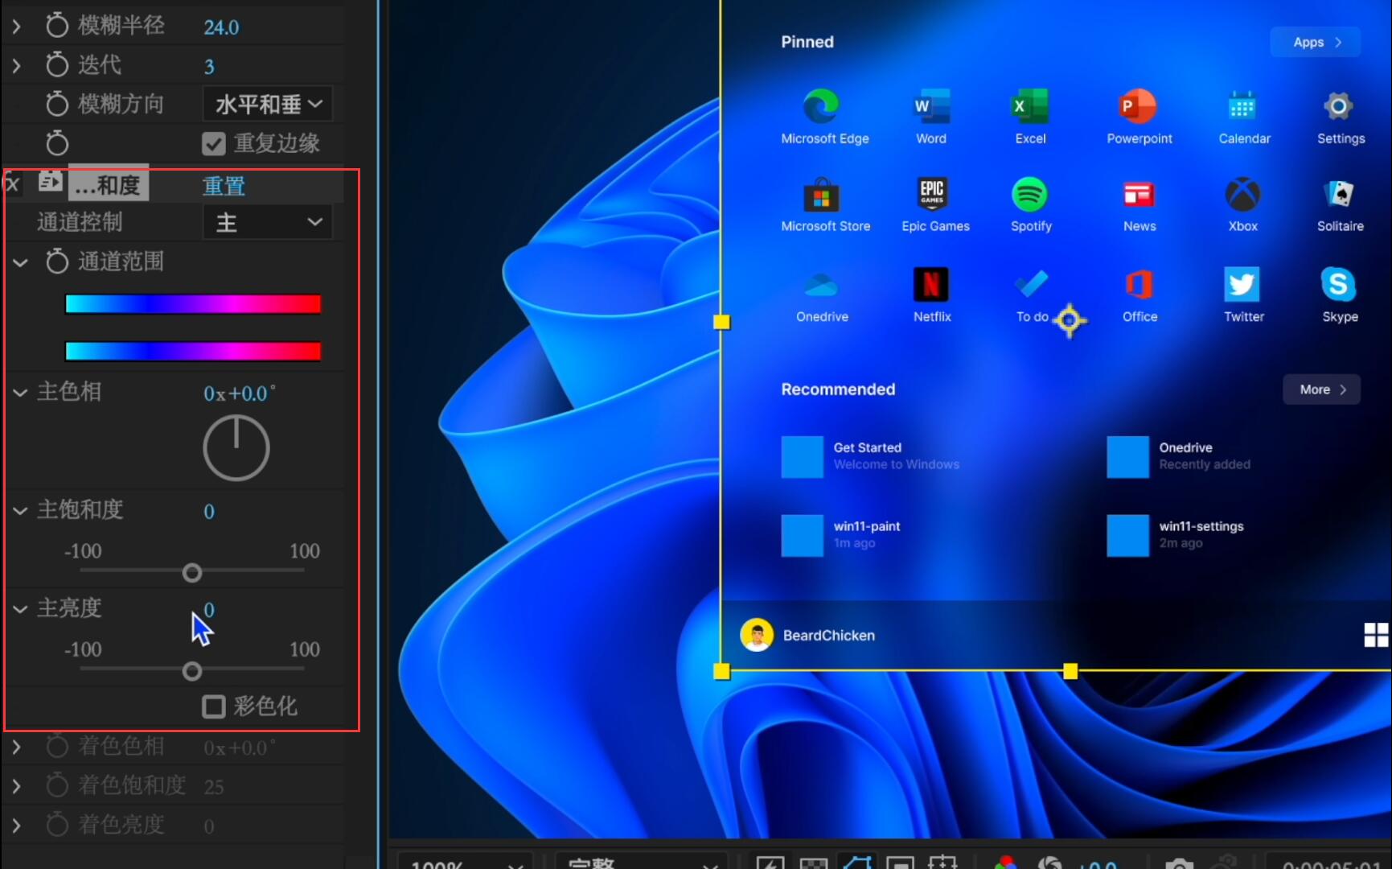
Task: Click the Get Started recommended item
Action: click(871, 456)
